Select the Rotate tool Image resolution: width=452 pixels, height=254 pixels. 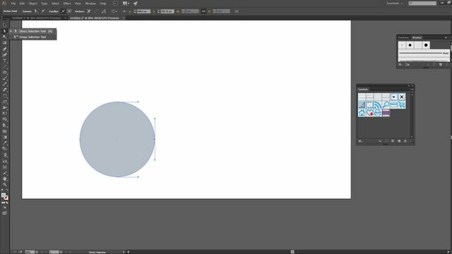[x=4, y=96]
